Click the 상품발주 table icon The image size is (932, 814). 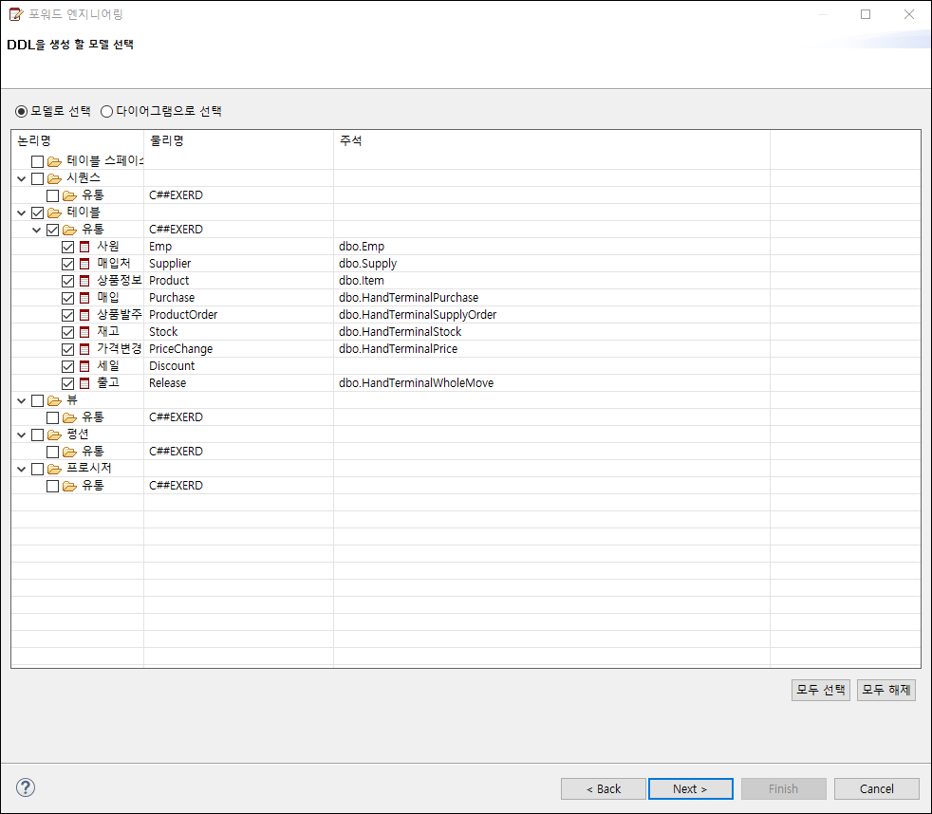pos(84,315)
